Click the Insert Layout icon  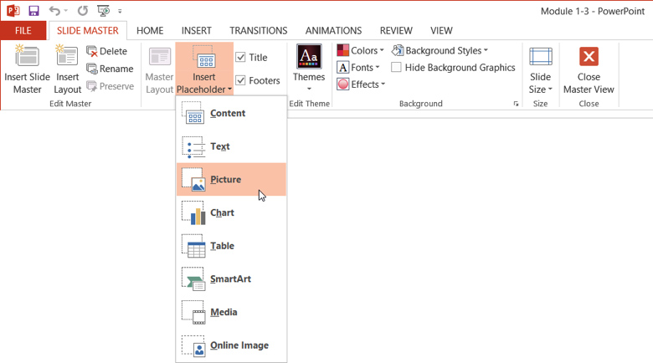pos(67,57)
